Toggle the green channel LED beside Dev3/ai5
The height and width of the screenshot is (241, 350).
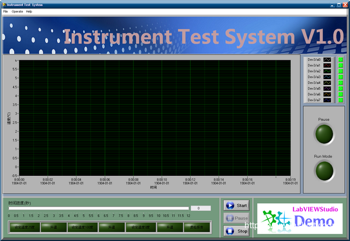[x=341, y=88]
